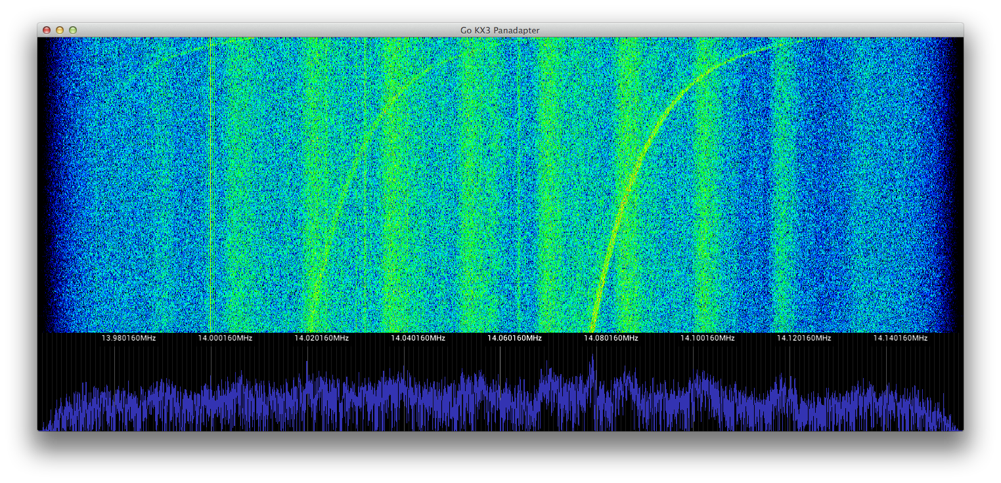Tune to the 14.100160MHz frequency label
Viewport: 1001px width, 483px height.
[707, 338]
